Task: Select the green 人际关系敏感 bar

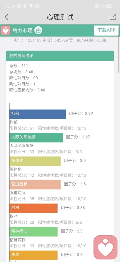Action: (36, 138)
